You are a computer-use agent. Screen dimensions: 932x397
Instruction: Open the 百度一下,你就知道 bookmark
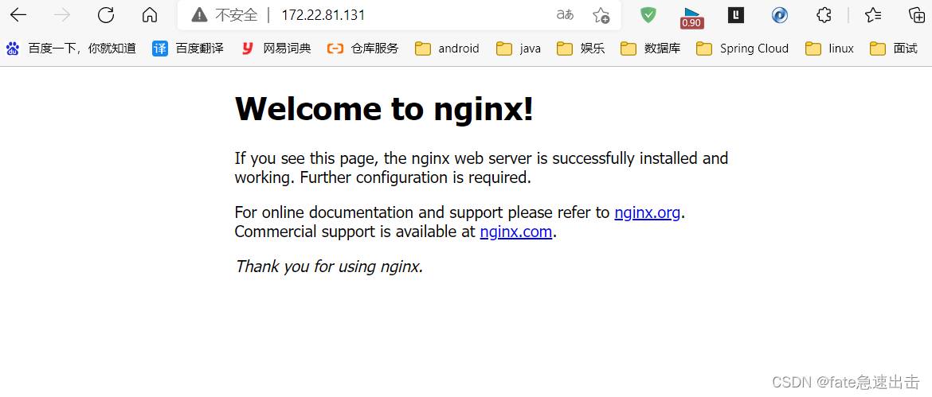71,49
